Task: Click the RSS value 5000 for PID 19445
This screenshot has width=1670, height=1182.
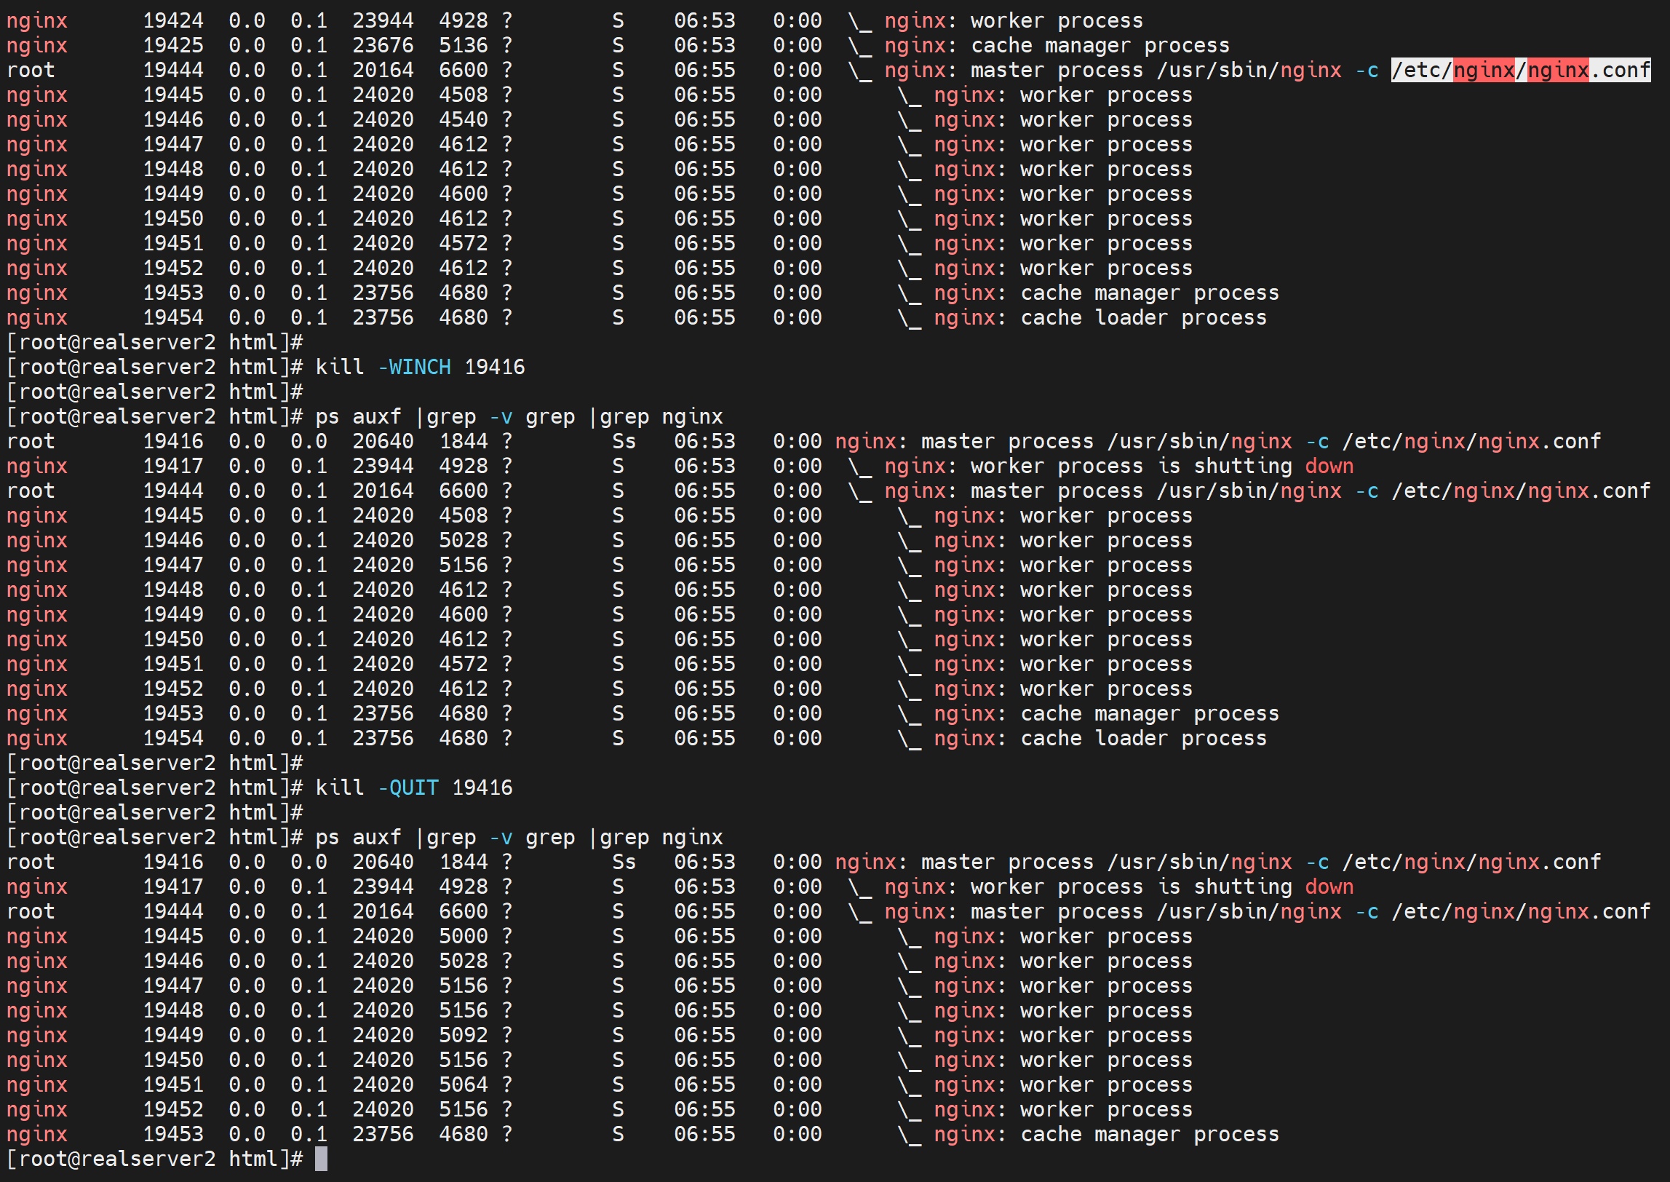Action: [x=464, y=936]
